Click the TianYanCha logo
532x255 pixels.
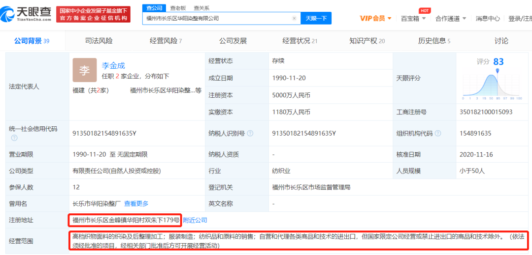[26, 14]
